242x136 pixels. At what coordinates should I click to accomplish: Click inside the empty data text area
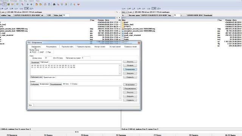(x=74, y=93)
